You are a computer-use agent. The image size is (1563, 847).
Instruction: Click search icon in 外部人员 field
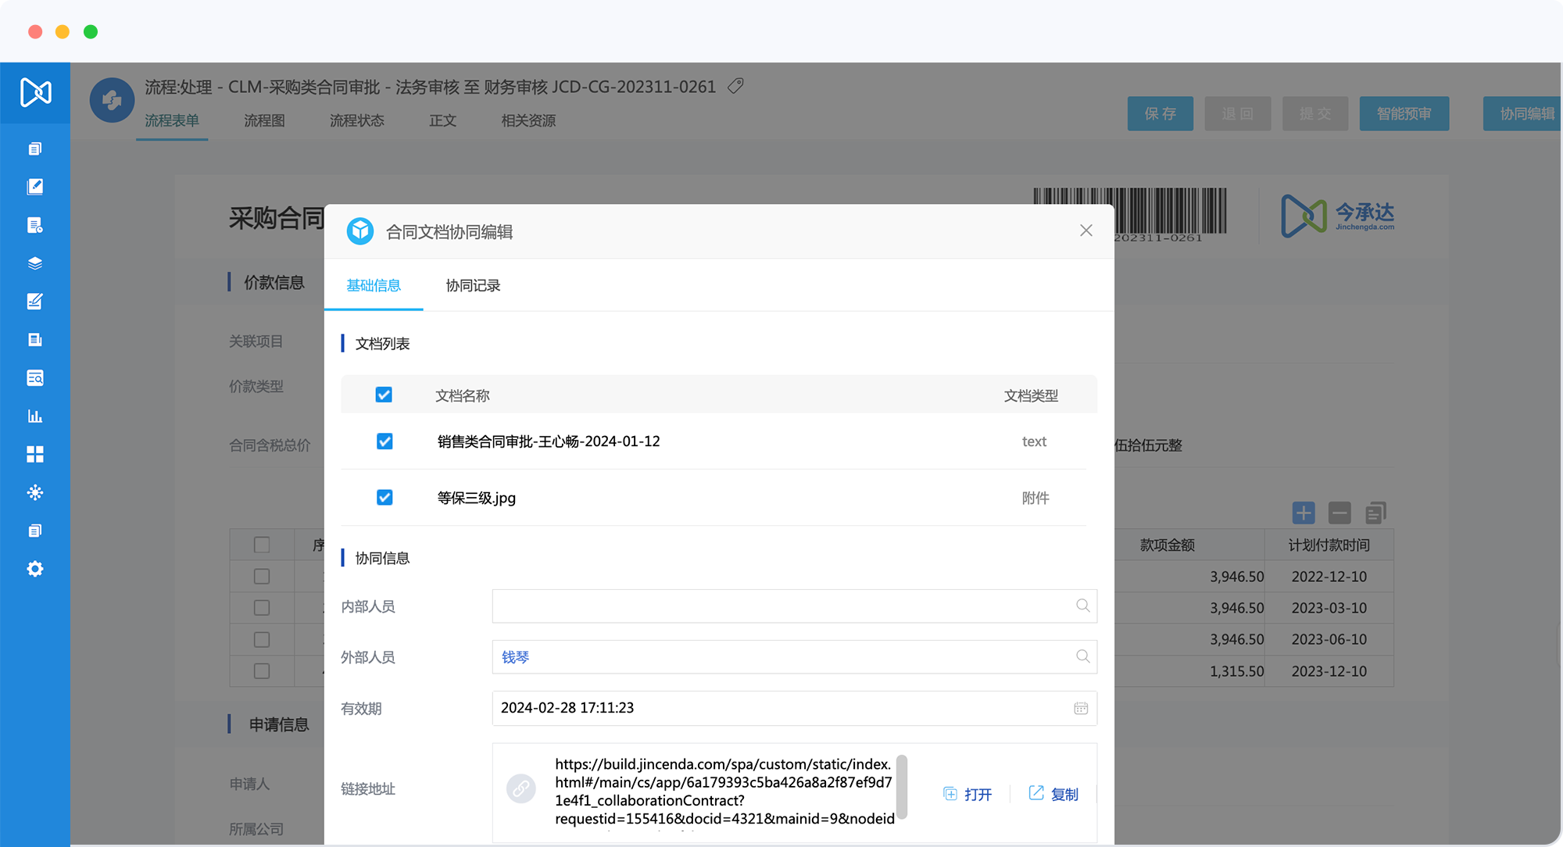(1082, 656)
